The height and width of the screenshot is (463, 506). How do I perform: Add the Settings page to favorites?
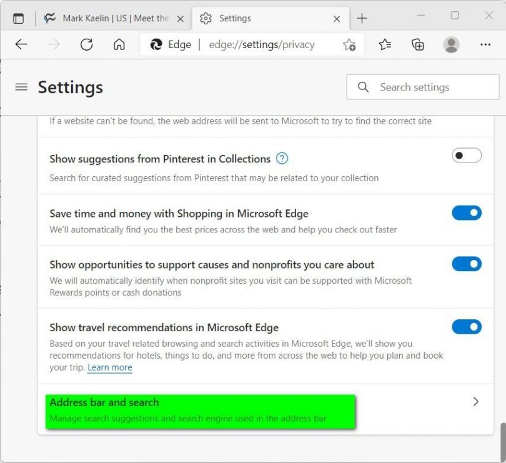click(350, 45)
